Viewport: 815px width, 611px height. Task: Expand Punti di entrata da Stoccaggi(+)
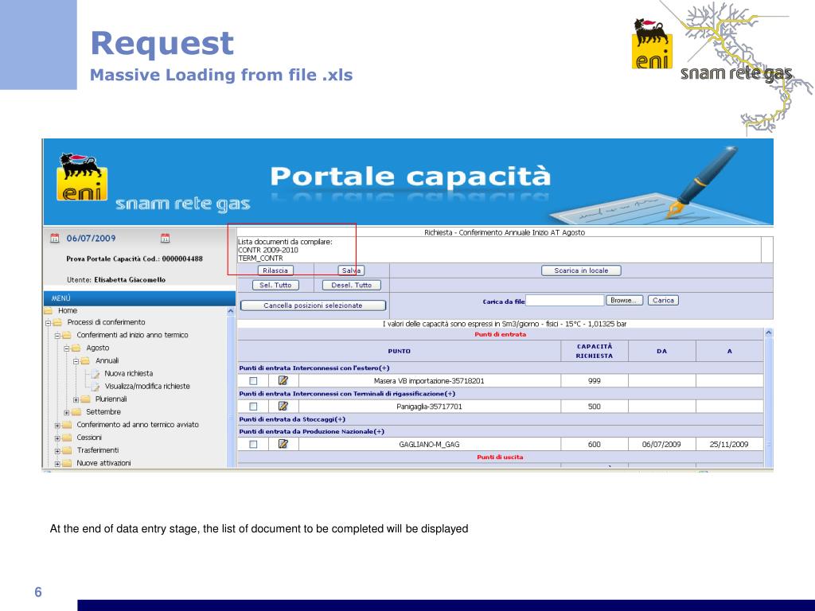click(292, 419)
